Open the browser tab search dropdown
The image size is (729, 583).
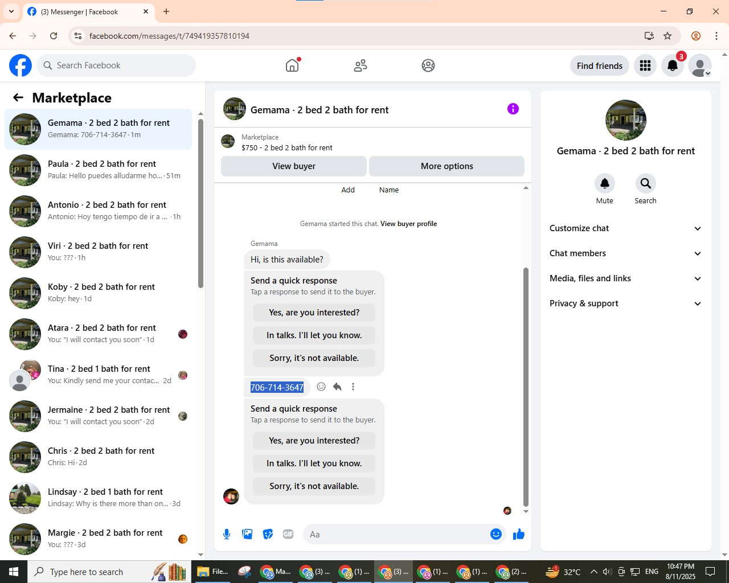tap(11, 11)
